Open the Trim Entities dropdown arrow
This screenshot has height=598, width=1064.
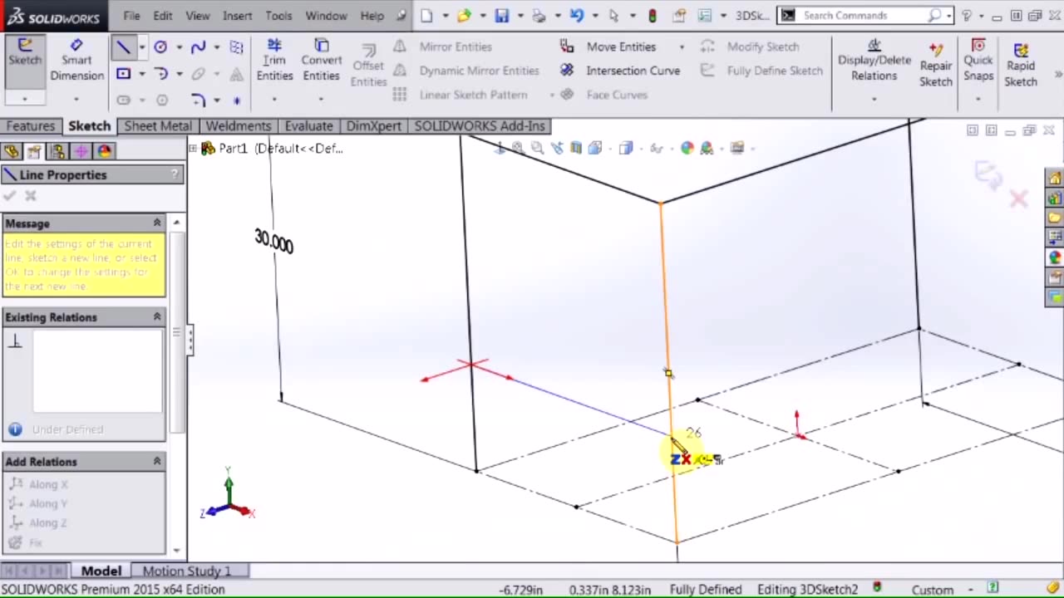tap(274, 100)
